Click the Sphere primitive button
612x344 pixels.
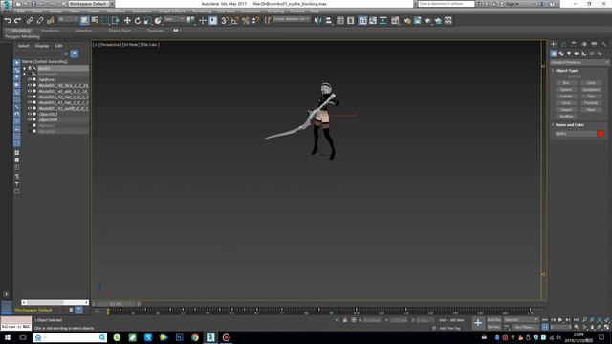click(x=566, y=90)
